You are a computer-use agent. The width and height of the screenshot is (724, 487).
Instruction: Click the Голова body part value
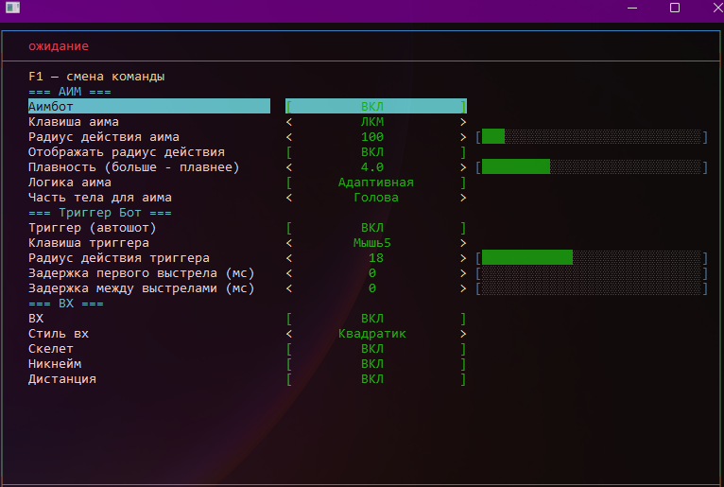[376, 198]
